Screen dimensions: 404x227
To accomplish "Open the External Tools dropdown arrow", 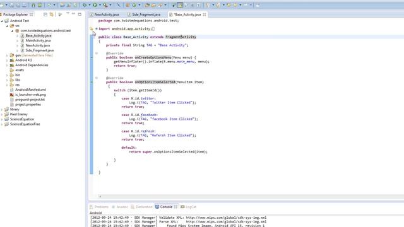I will [x=110, y=5].
